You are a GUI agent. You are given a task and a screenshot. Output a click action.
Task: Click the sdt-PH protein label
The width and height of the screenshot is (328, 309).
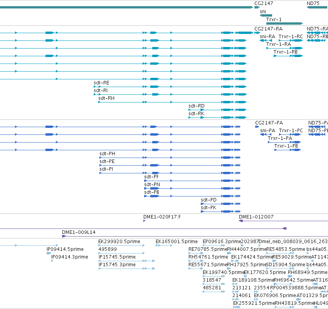pos(107,154)
